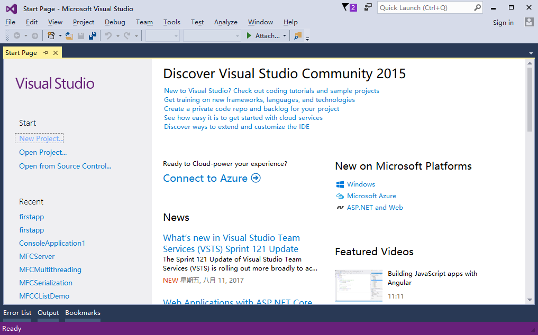Open the notifications flag icon
Screen dimensions: 538x335
pos(346,7)
